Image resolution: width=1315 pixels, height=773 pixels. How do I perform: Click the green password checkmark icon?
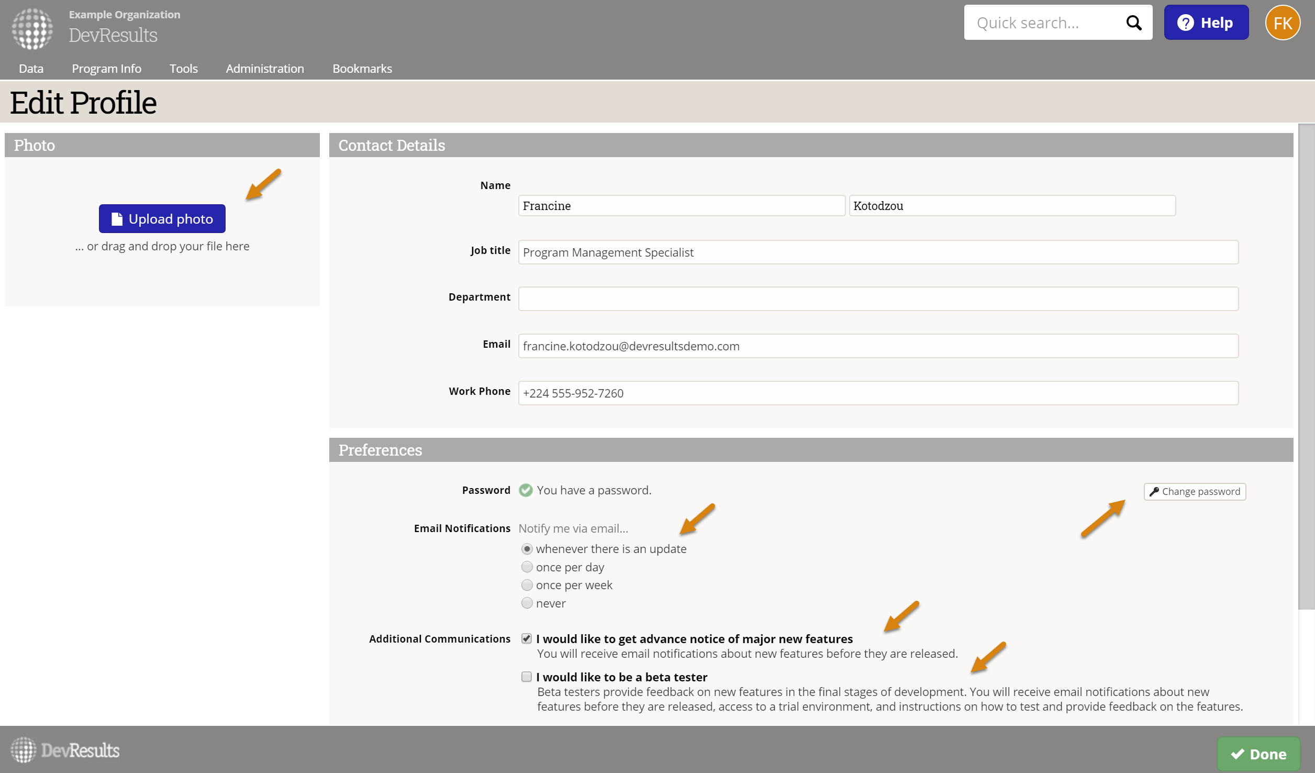tap(526, 490)
